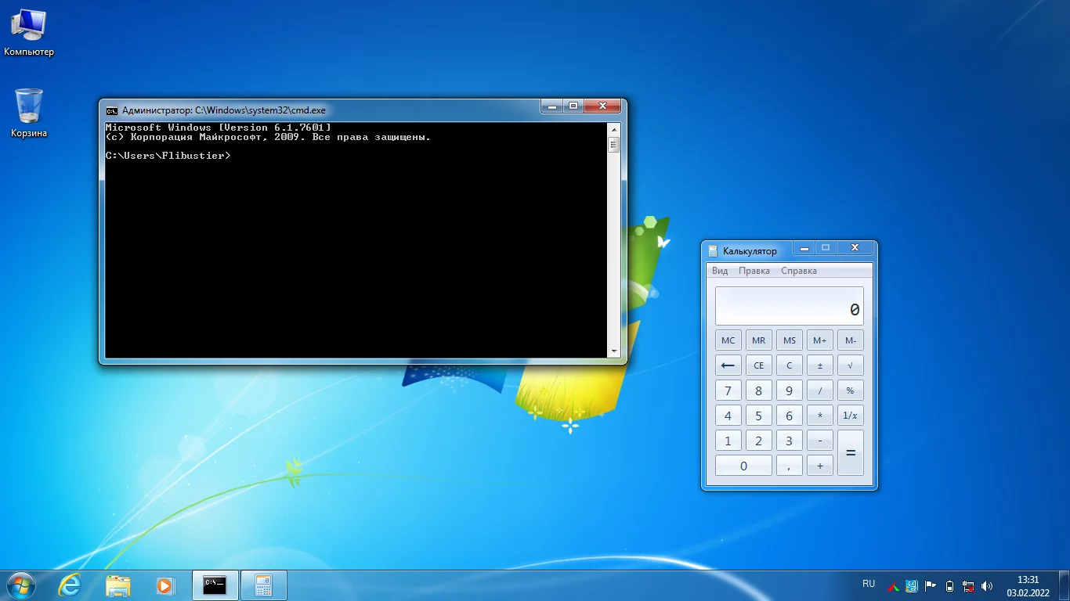
Task: Open the Справка menu in Calculator
Action: click(x=799, y=271)
